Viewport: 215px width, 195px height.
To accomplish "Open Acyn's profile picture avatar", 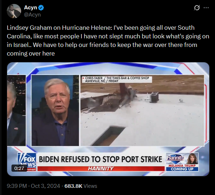I will tap(14, 11).
